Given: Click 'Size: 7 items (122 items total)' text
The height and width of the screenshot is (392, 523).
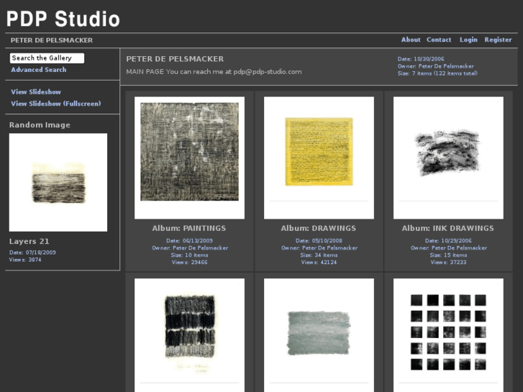Looking at the screenshot, I should [x=437, y=73].
